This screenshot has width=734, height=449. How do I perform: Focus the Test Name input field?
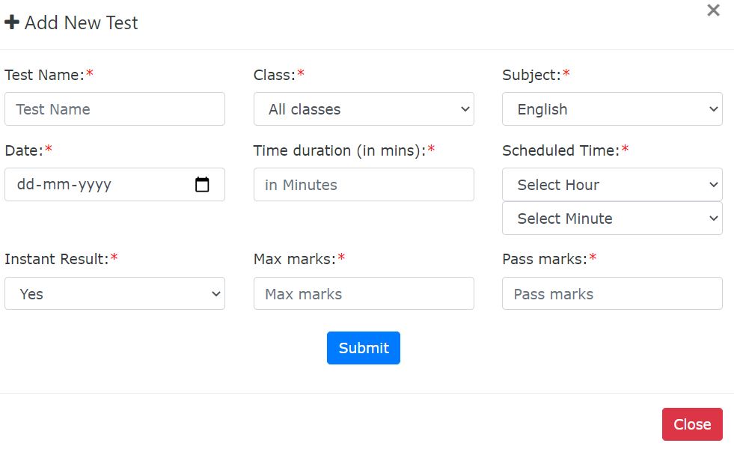114,109
